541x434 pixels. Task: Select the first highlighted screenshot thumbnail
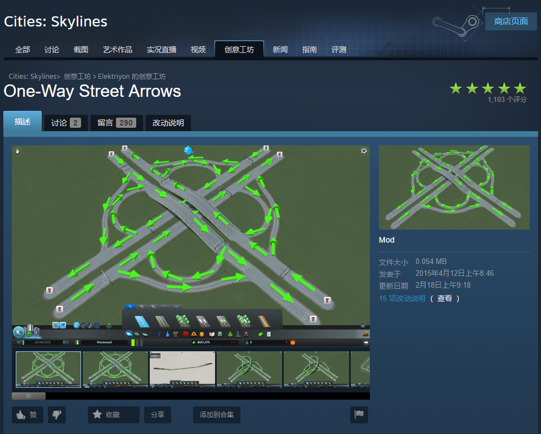(x=48, y=369)
